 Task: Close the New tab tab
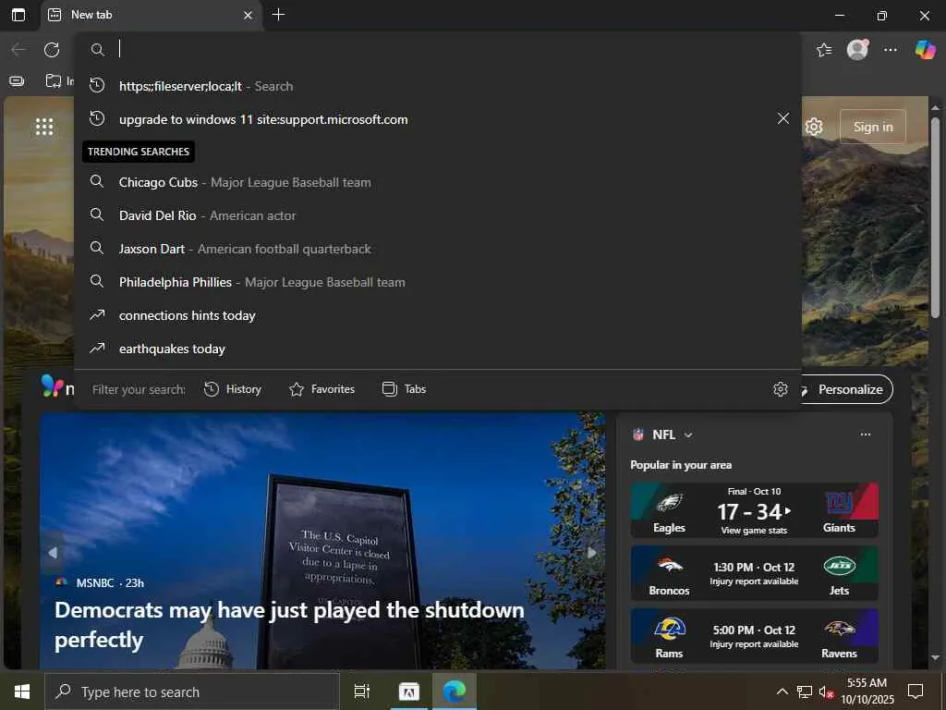click(x=248, y=15)
